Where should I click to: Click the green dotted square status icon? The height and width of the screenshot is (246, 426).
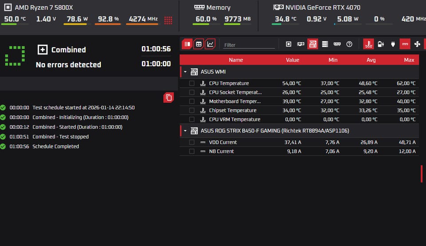(x=15, y=56)
